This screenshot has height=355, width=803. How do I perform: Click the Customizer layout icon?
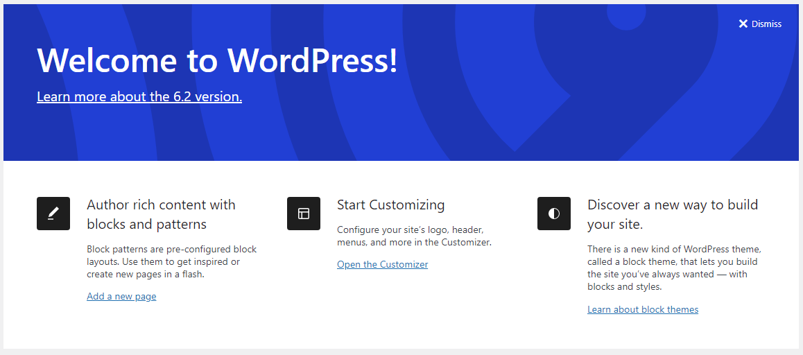pyautogui.click(x=304, y=214)
